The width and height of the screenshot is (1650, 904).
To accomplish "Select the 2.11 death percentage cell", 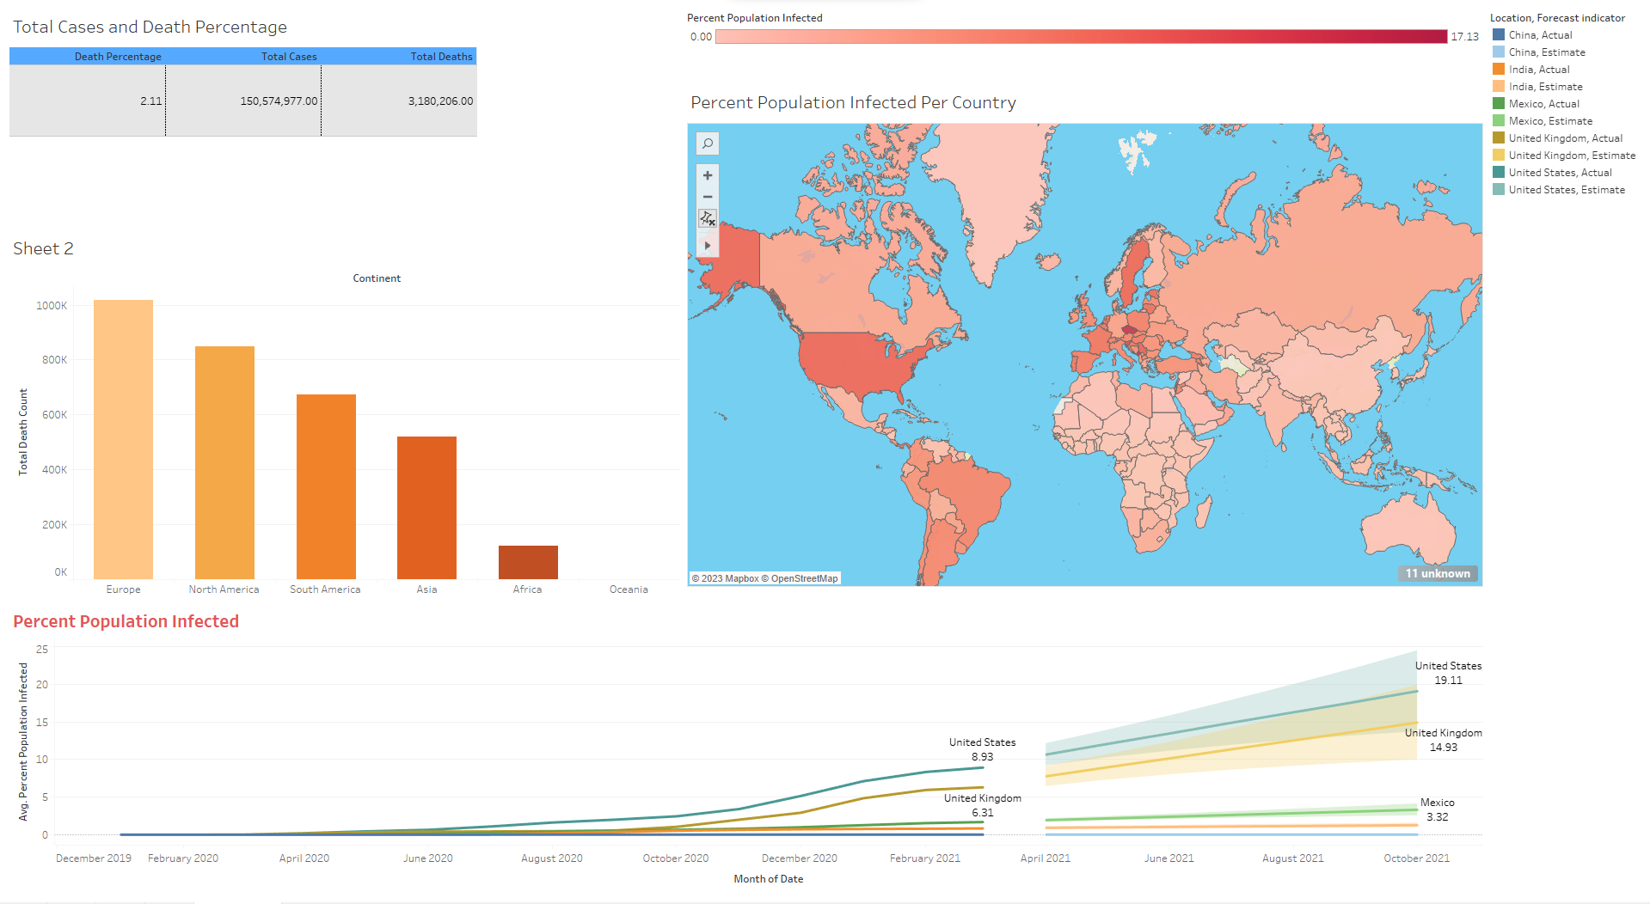I will [x=88, y=101].
